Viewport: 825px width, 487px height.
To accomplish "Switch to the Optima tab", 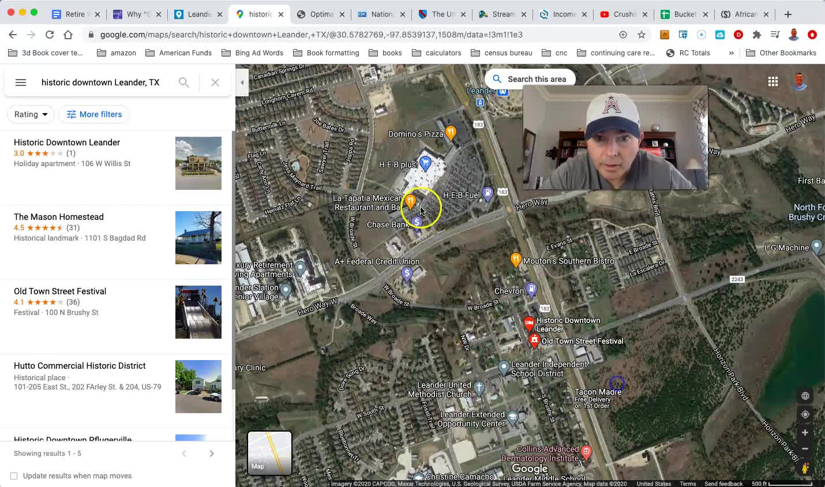I will point(321,14).
